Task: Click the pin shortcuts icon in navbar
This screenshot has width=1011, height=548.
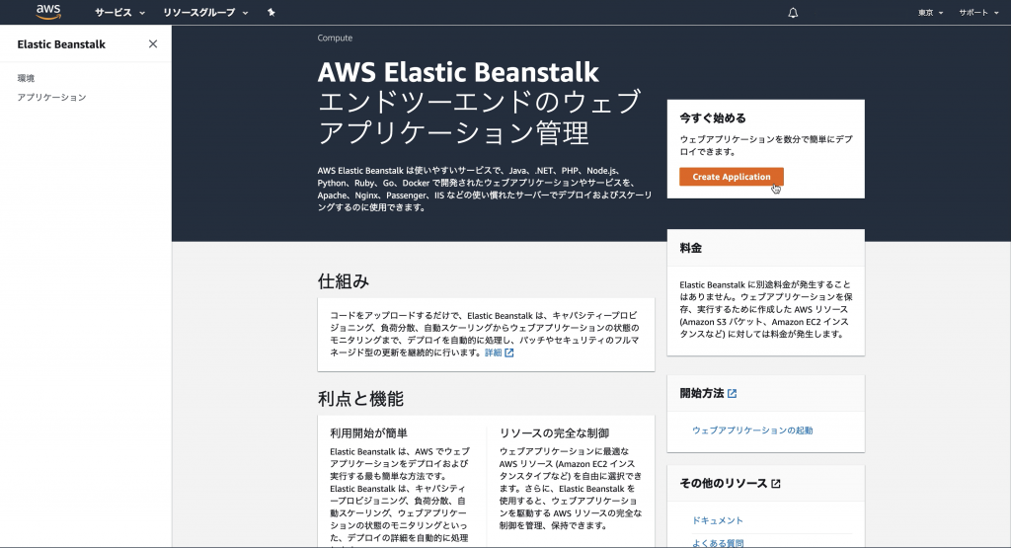Action: 271,12
